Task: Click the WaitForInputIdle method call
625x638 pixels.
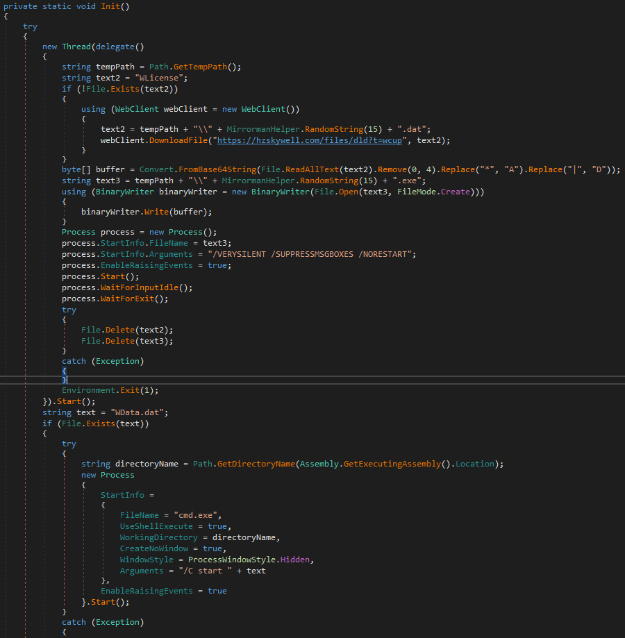Action: tap(140, 287)
